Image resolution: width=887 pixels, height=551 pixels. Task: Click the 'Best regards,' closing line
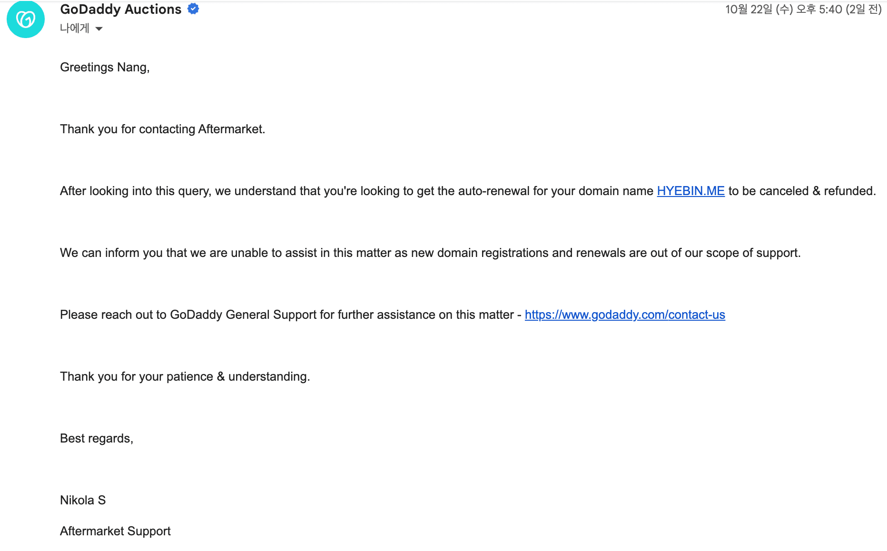coord(96,439)
